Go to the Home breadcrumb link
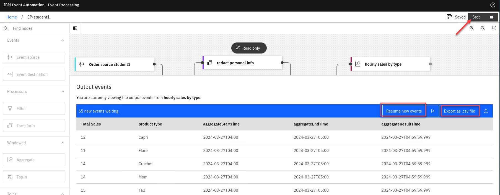Screen dimensions: 500x195 click(12, 17)
